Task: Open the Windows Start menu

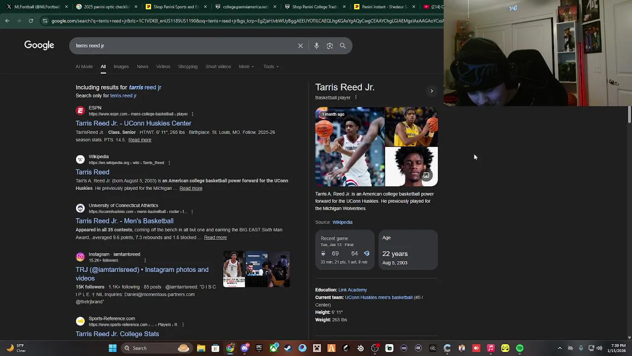Action: click(113, 348)
